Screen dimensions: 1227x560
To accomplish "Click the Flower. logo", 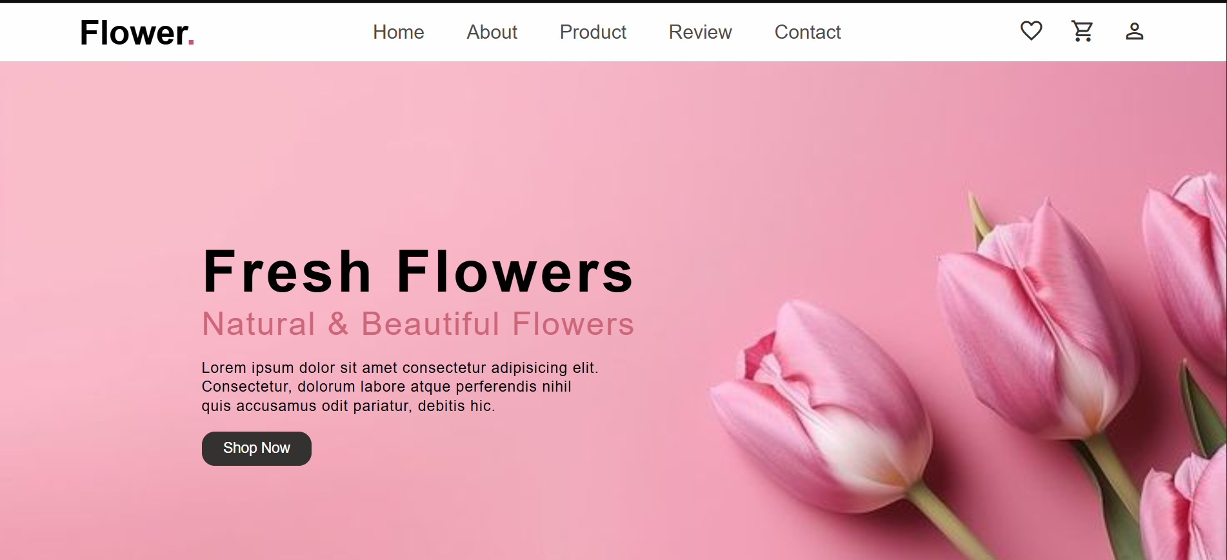I will (x=137, y=32).
